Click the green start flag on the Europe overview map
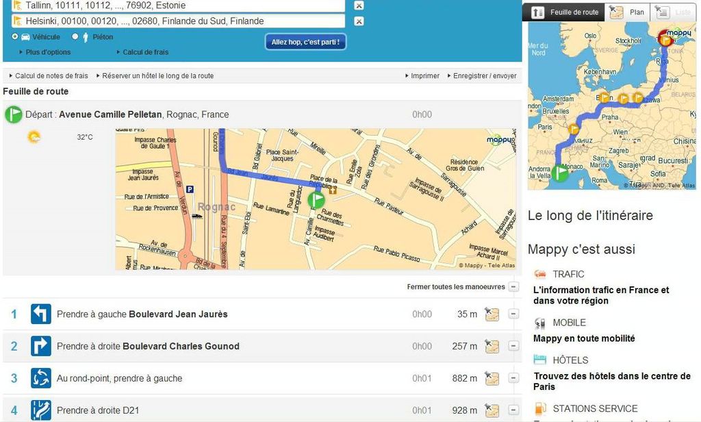 coord(560,173)
